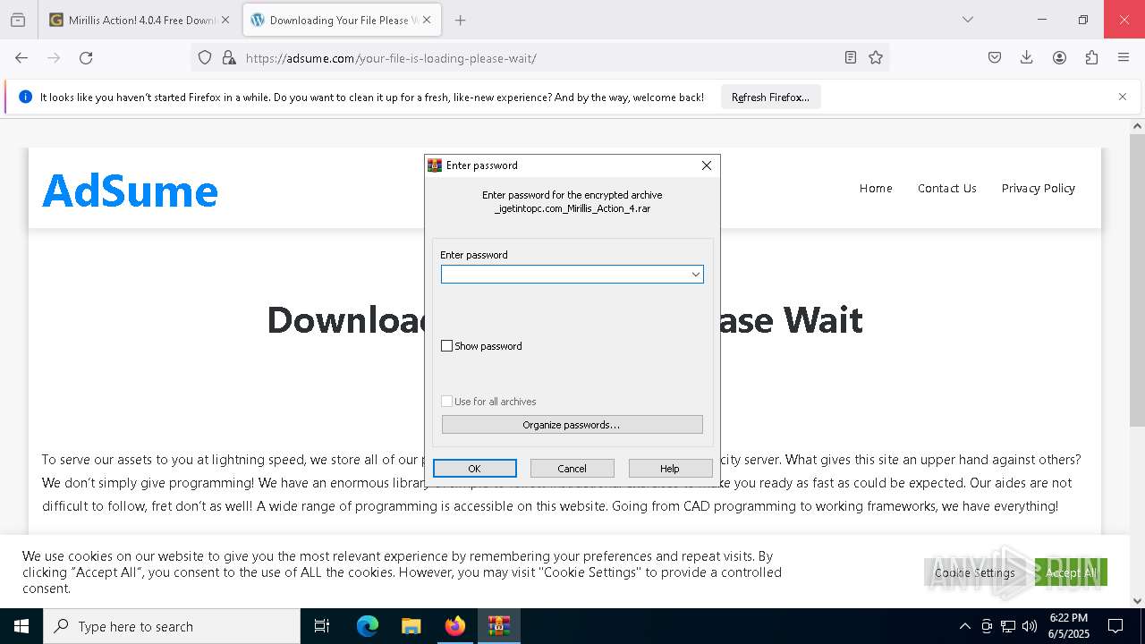This screenshot has height=644, width=1145.
Task: Open the Home menu link
Action: tap(876, 188)
